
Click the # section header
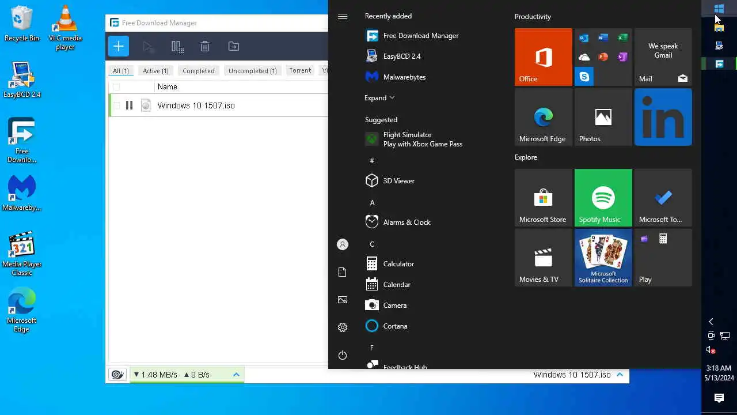click(372, 161)
